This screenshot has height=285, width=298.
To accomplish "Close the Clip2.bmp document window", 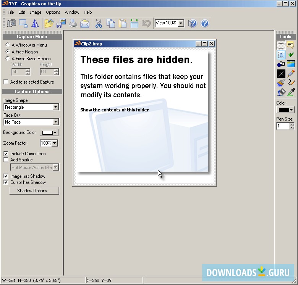I will click(x=212, y=44).
